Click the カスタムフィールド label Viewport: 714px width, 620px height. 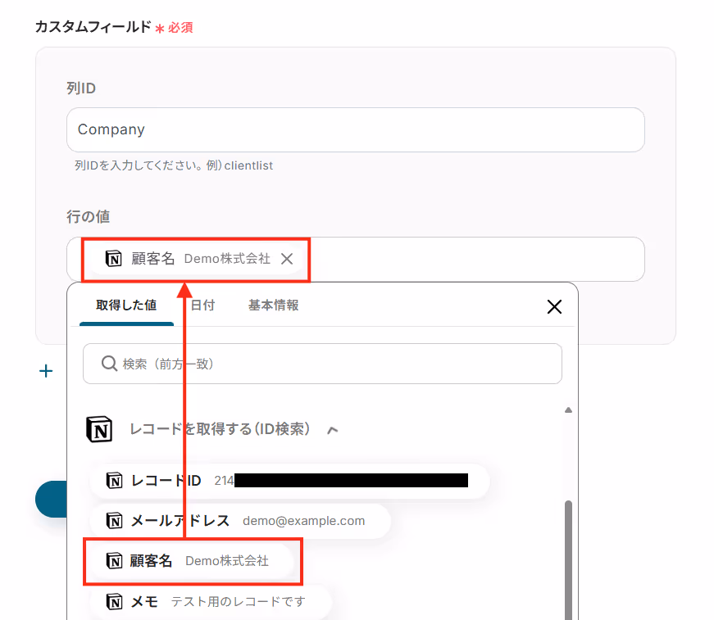[93, 27]
